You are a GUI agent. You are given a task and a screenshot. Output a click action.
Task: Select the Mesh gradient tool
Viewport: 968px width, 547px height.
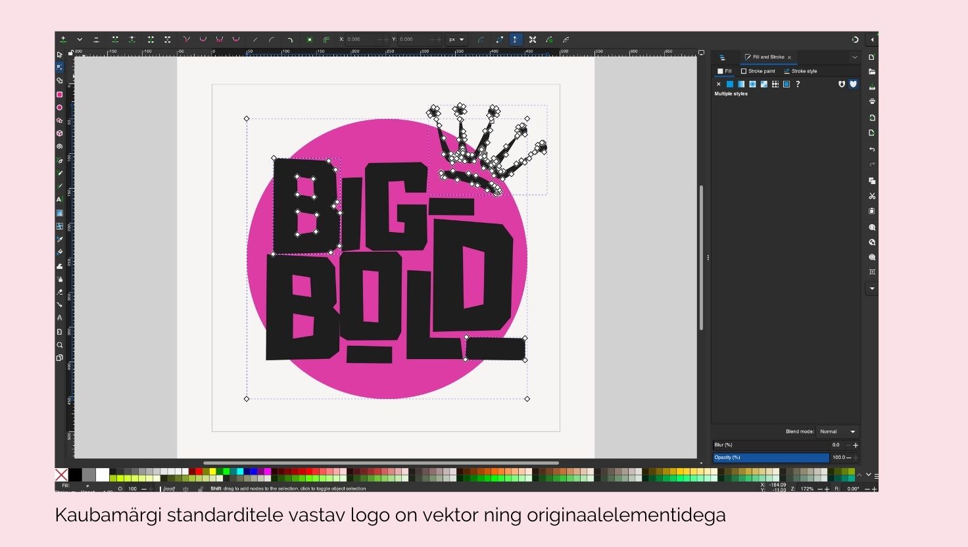click(x=59, y=226)
